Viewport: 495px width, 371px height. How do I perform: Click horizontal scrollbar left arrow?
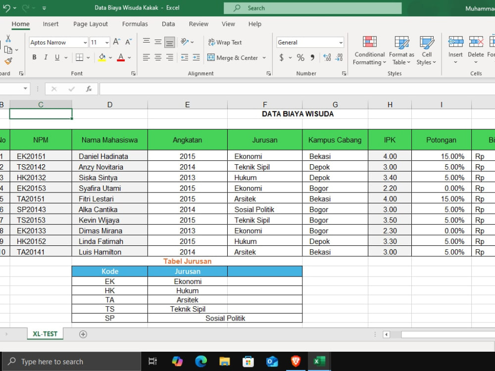(x=386, y=334)
